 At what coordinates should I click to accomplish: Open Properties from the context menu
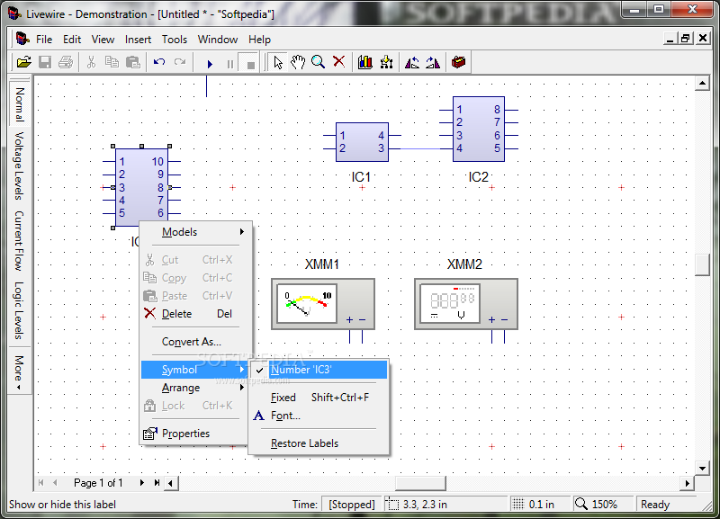(196, 434)
